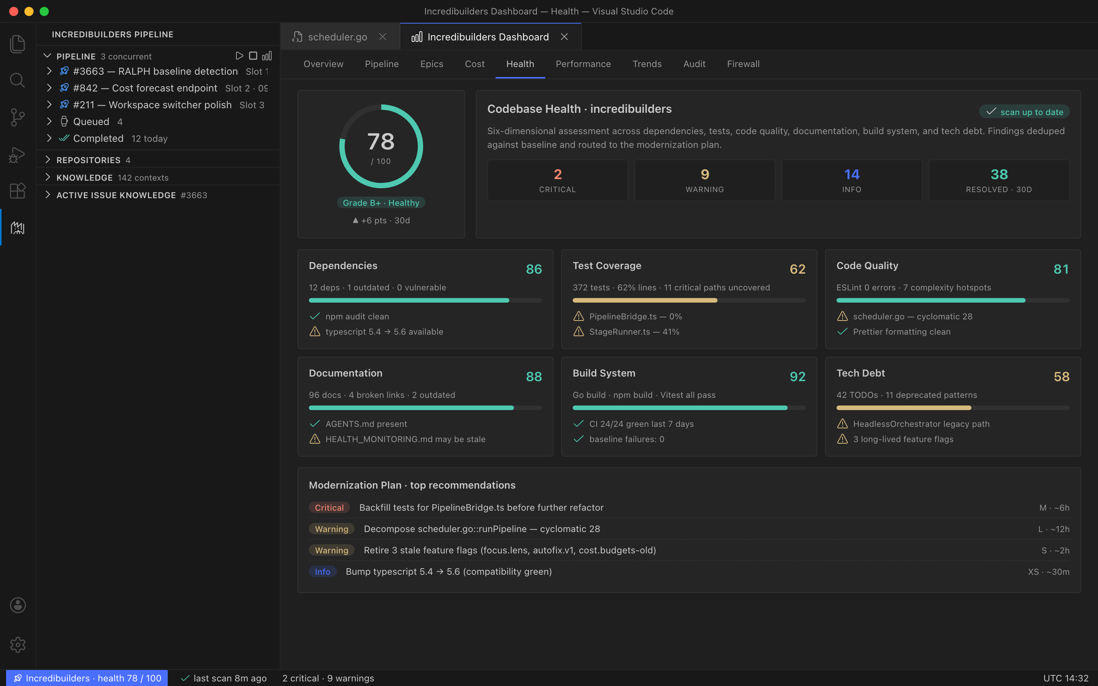The width and height of the screenshot is (1098, 686).
Task: Click rocket icon for #211 Workspace switcher polish
Action: tap(64, 104)
